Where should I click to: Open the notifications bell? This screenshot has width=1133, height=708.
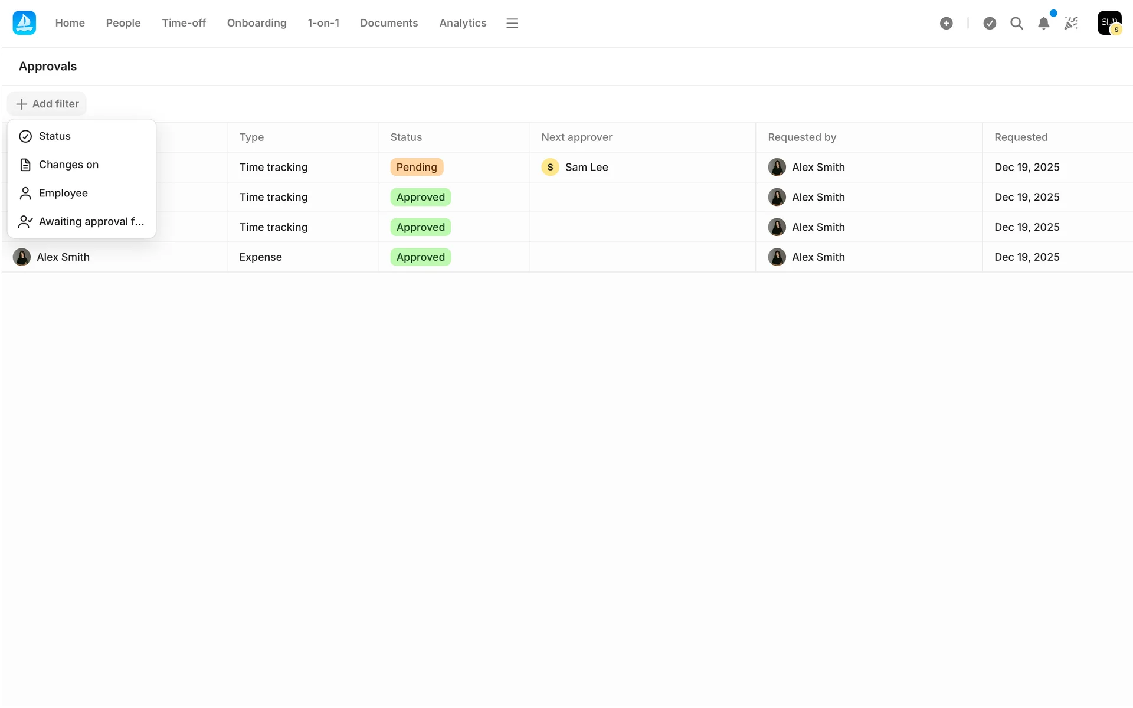pyautogui.click(x=1043, y=23)
